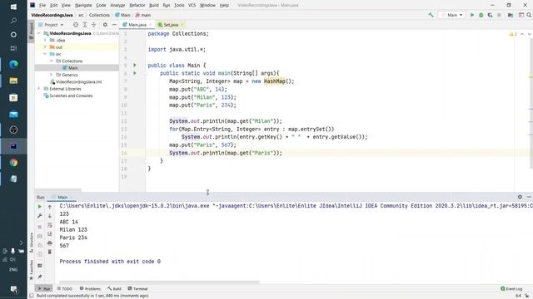
Task: Open the Build tool window
Action: (x=115, y=288)
